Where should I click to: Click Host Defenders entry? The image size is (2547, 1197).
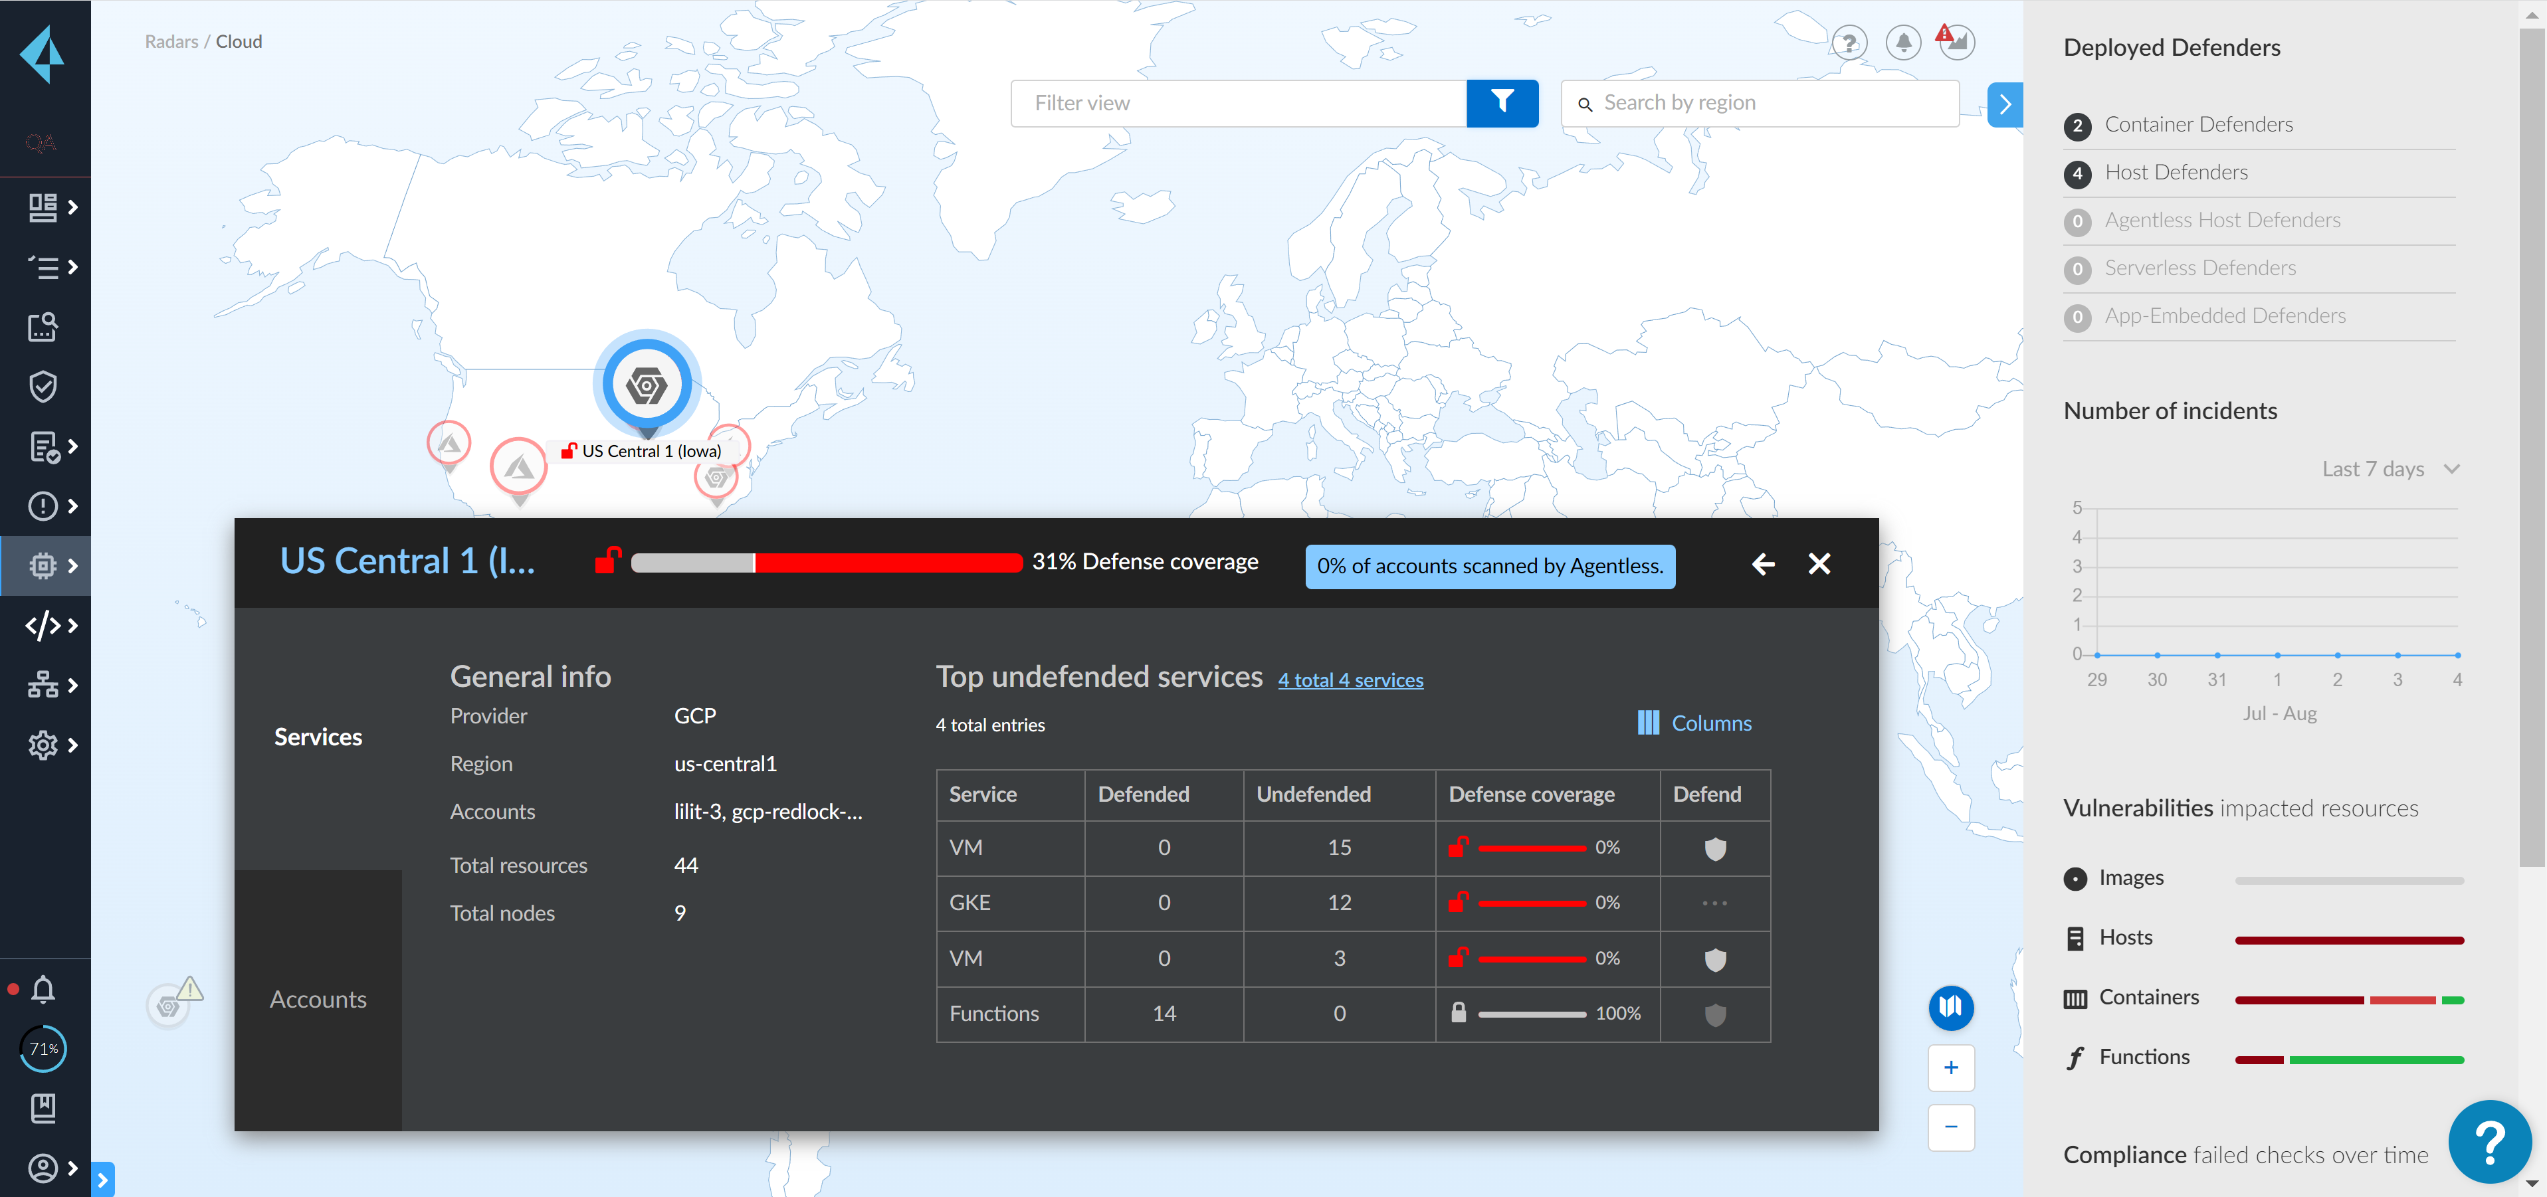coord(2259,173)
